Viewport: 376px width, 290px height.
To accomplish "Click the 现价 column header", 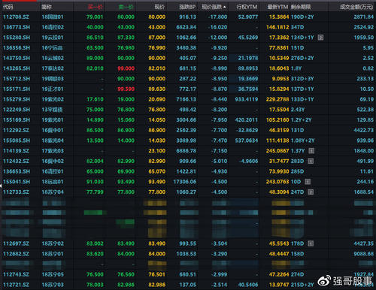I will (159, 7).
